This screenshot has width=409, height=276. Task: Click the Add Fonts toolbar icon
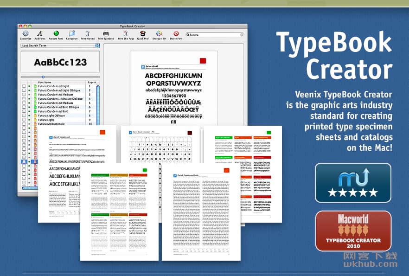[40, 35]
